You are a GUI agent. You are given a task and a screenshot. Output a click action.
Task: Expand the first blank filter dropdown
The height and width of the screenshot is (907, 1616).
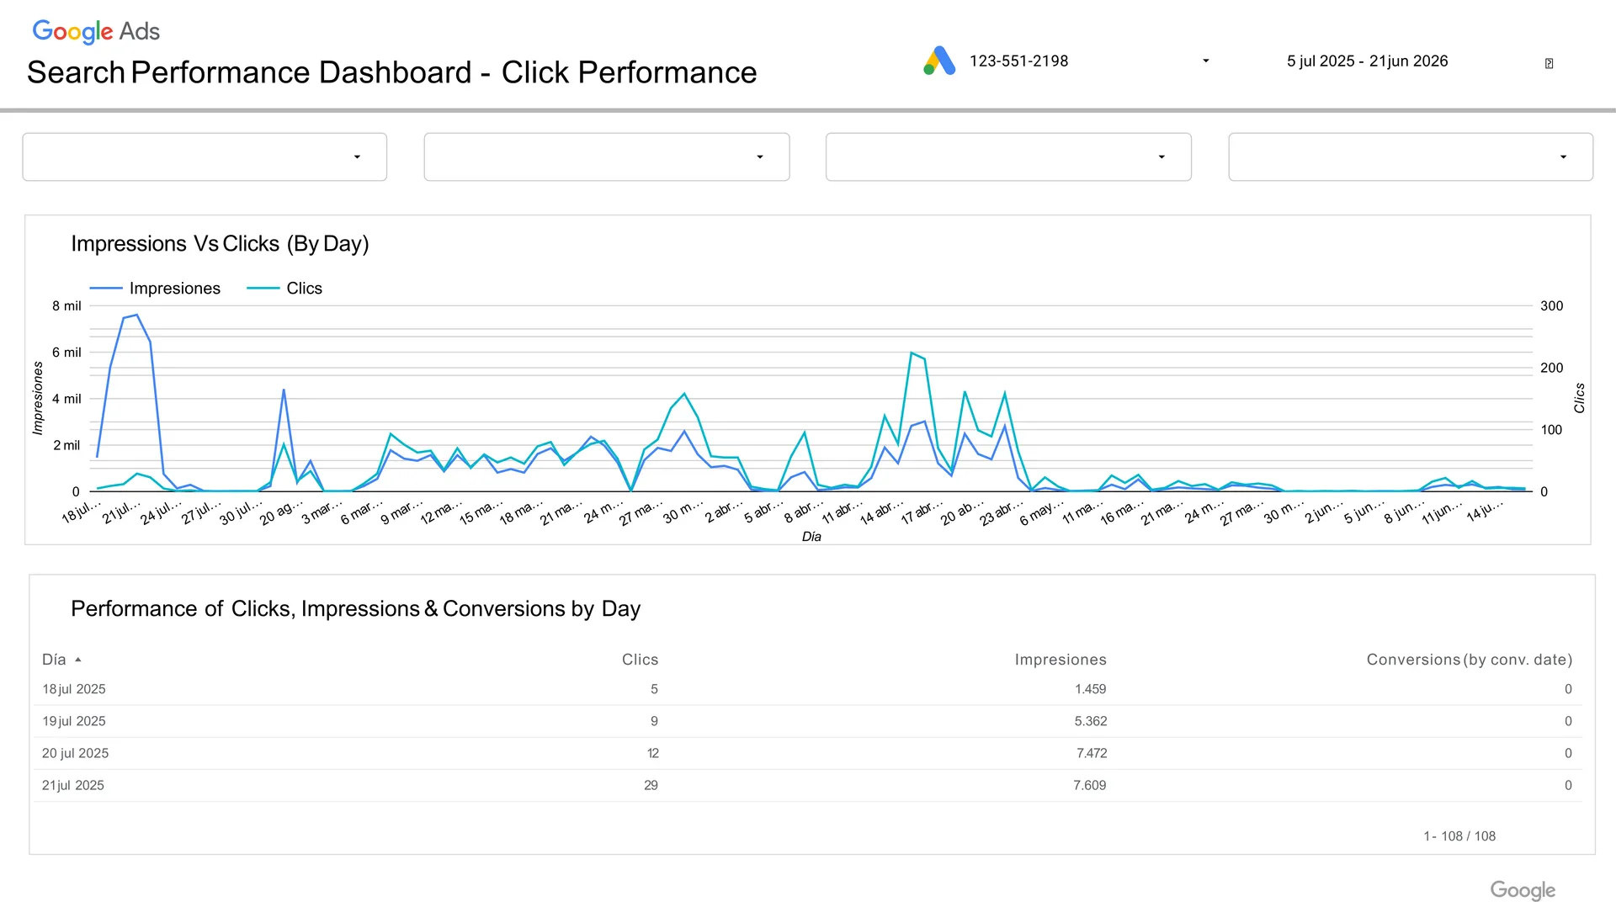click(x=205, y=156)
